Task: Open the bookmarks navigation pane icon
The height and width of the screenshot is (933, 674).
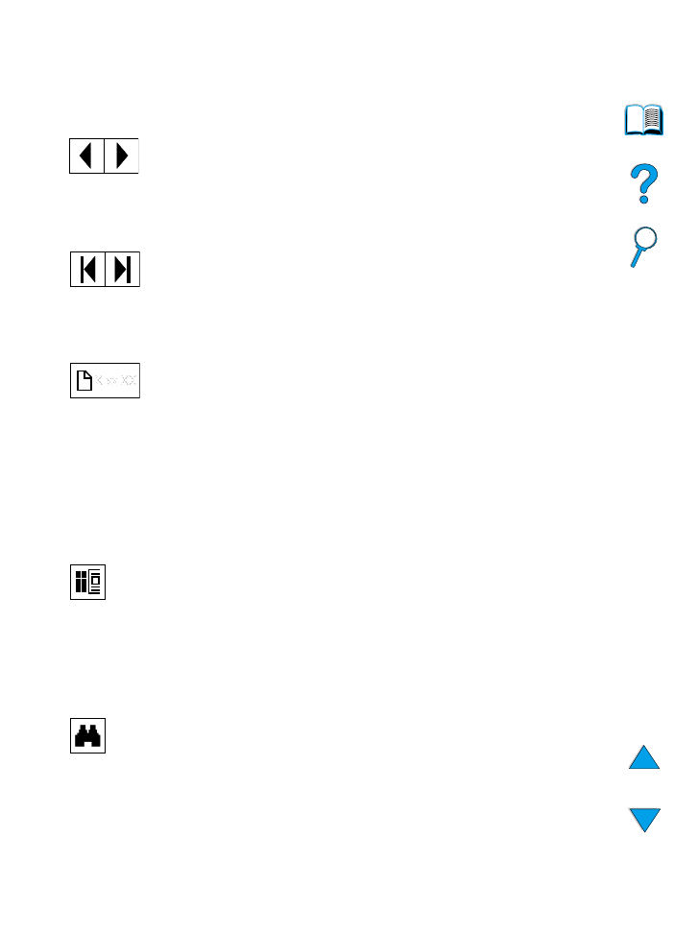Action: click(x=87, y=582)
